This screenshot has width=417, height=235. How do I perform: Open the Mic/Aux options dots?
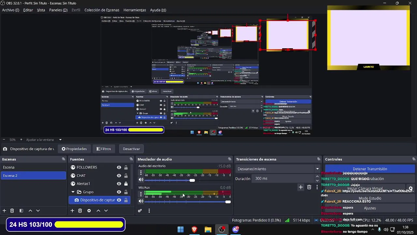click(x=141, y=194)
